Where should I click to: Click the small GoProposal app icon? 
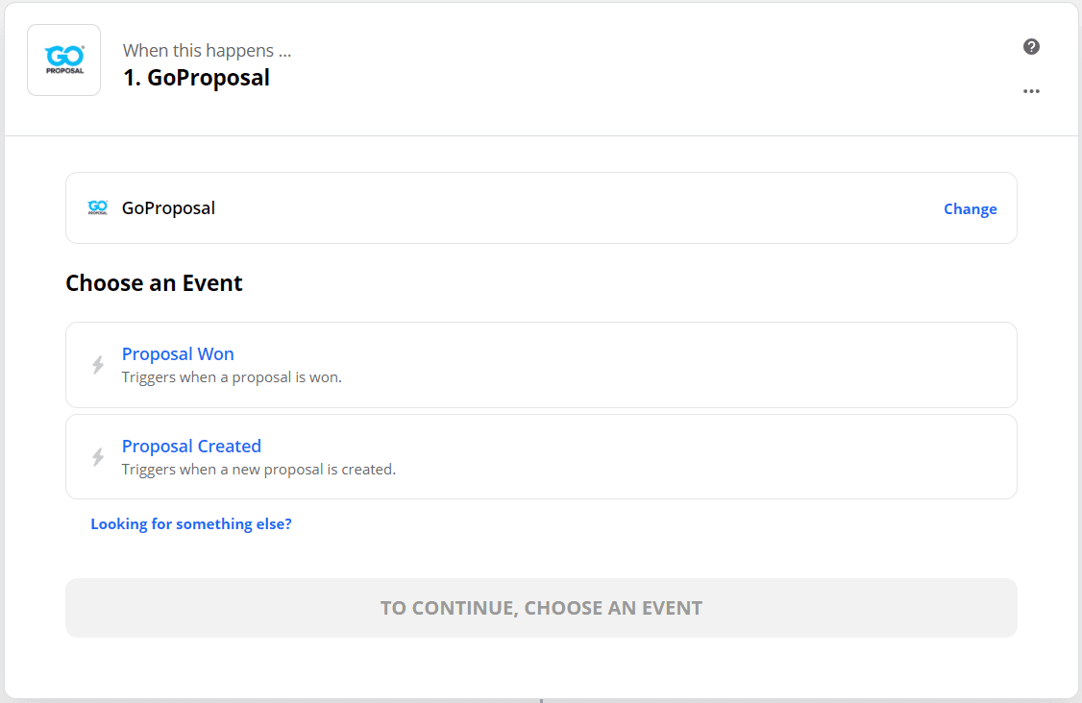(98, 207)
